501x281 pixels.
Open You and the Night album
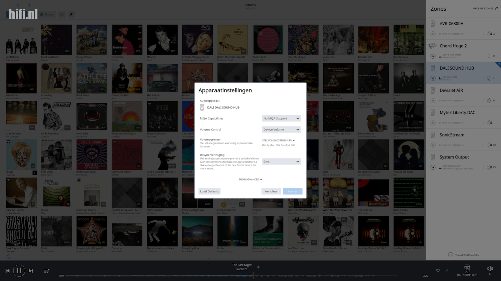coord(409,154)
